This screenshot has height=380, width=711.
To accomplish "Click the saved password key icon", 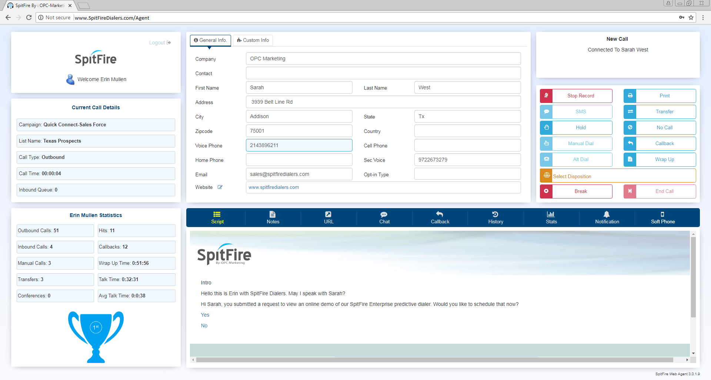I will (681, 17).
